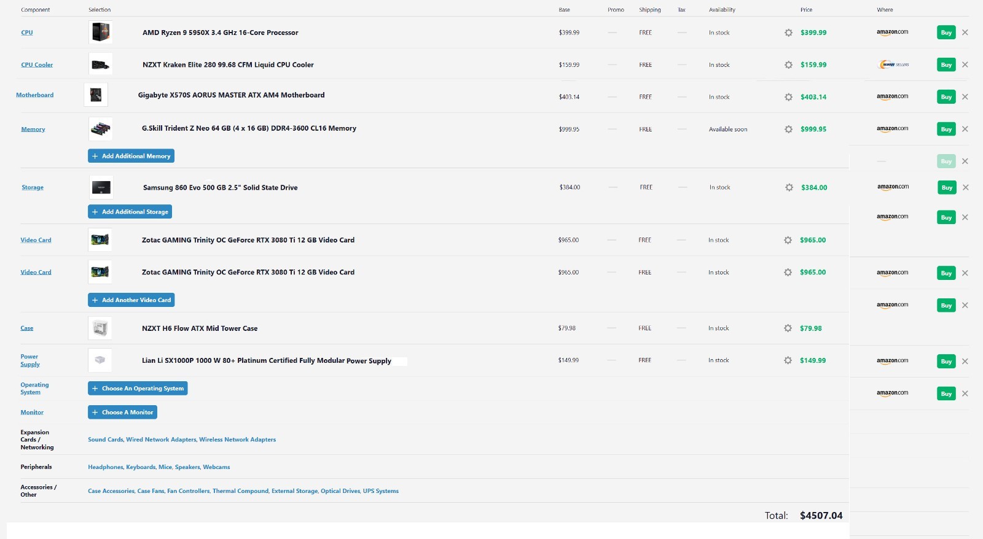The height and width of the screenshot is (539, 983).
Task: Remove G.Skill memory using the X icon
Action: tap(965, 129)
